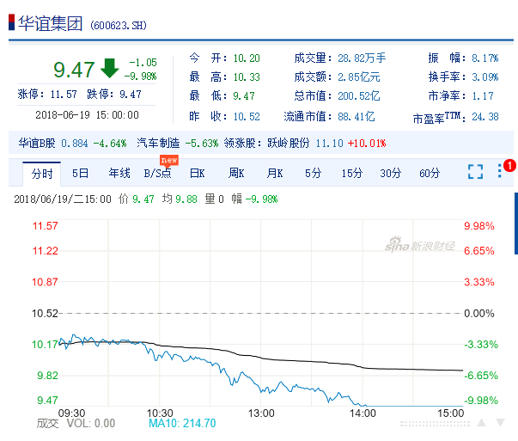The image size is (518, 441).
Task: Click the 昨收 value 10.52
Action: coord(247,117)
